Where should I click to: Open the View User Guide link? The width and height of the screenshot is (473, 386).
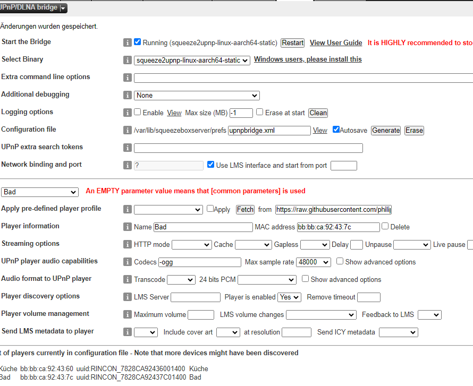point(336,43)
